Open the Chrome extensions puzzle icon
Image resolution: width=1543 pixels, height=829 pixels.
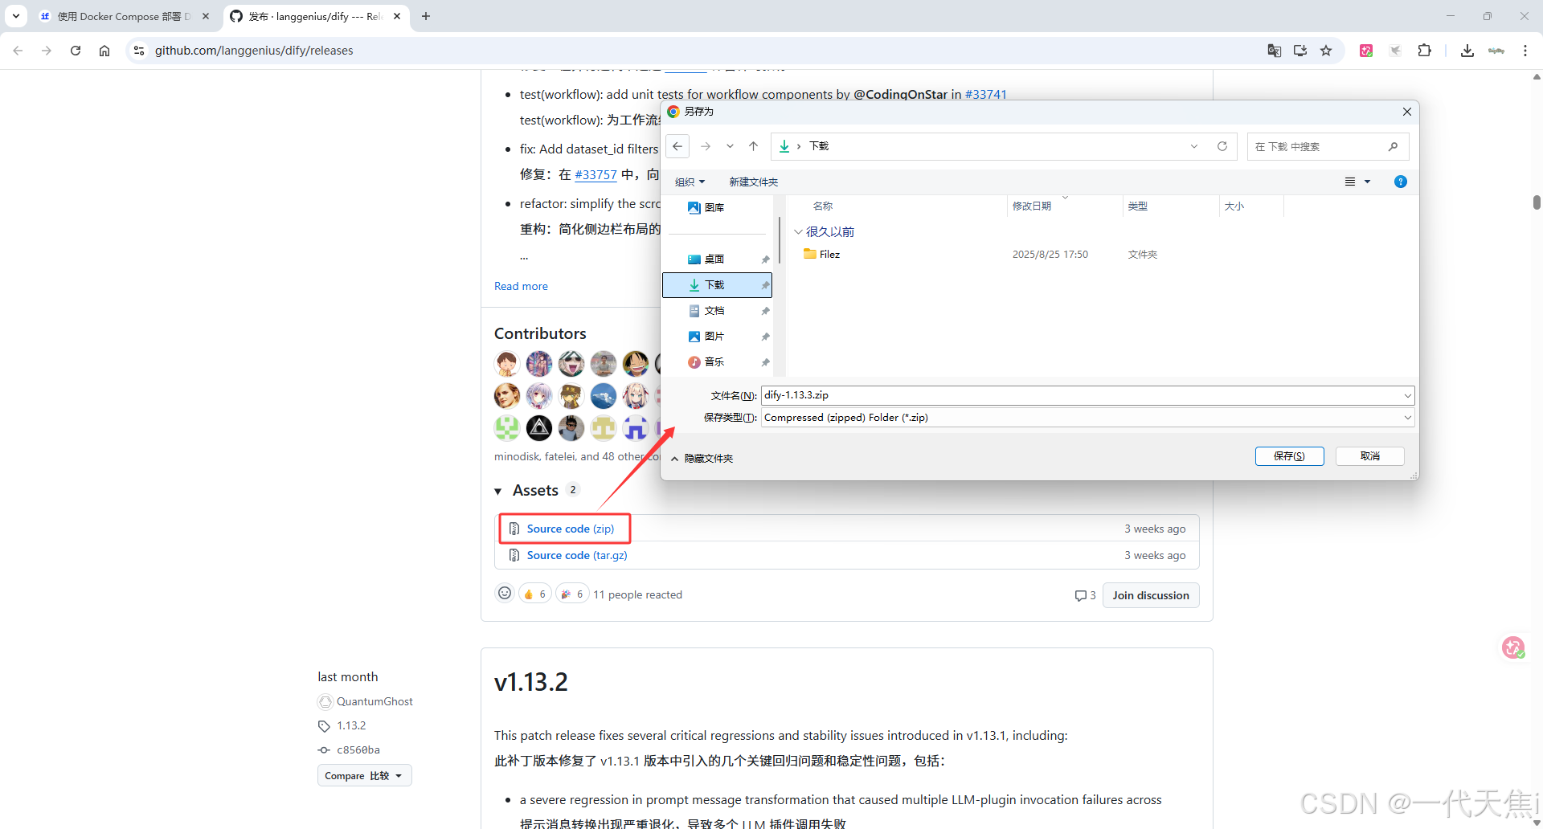point(1424,51)
